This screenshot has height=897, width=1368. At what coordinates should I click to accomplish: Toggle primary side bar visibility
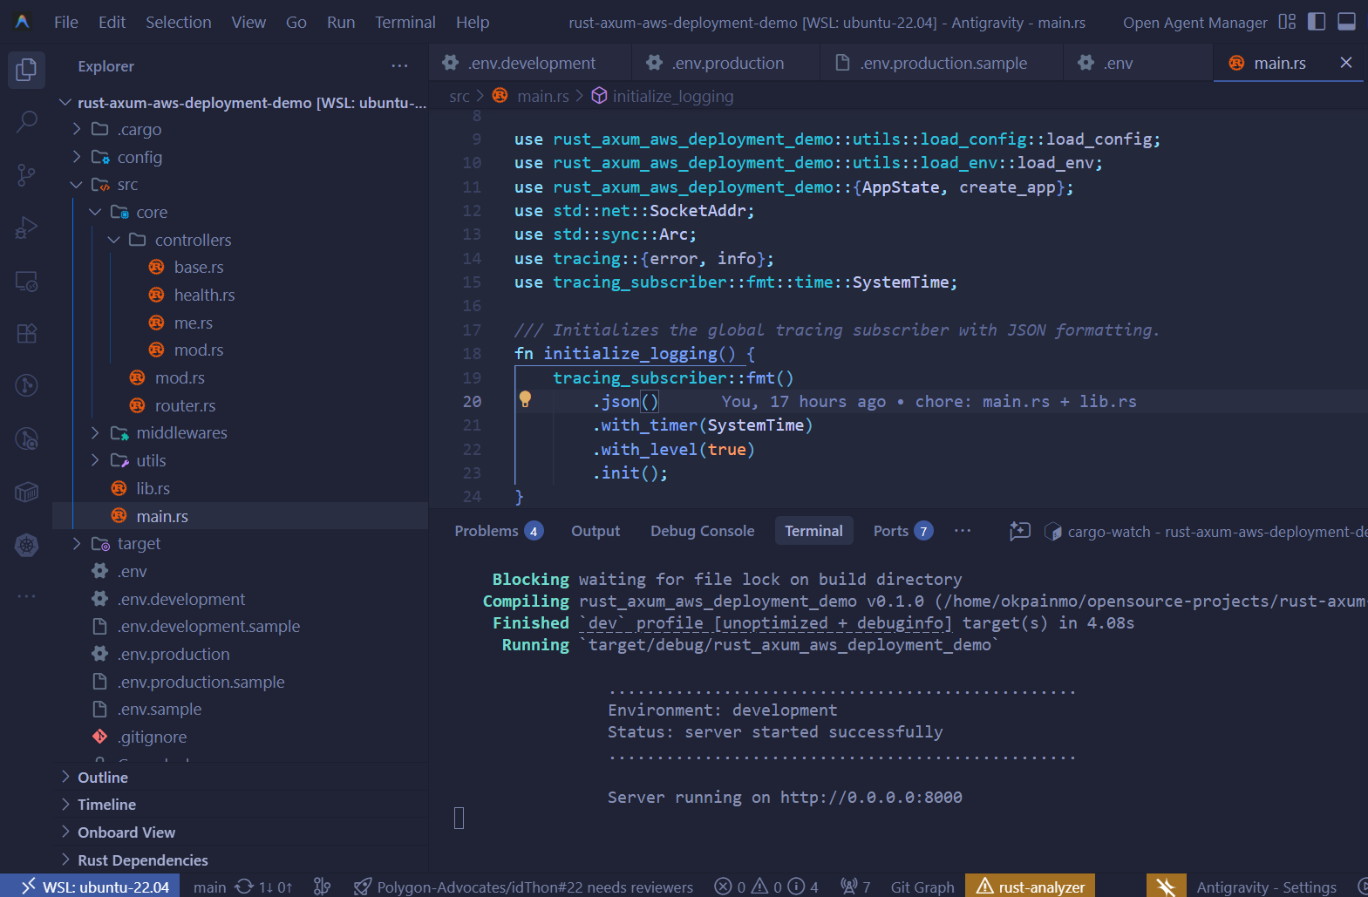(1317, 22)
